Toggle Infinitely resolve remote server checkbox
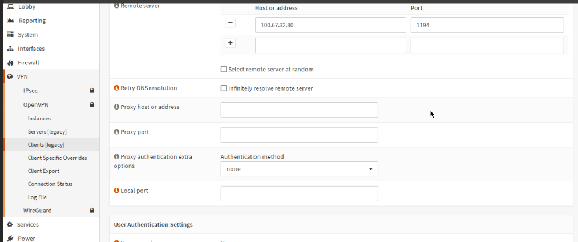The width and height of the screenshot is (578, 242). tap(224, 88)
